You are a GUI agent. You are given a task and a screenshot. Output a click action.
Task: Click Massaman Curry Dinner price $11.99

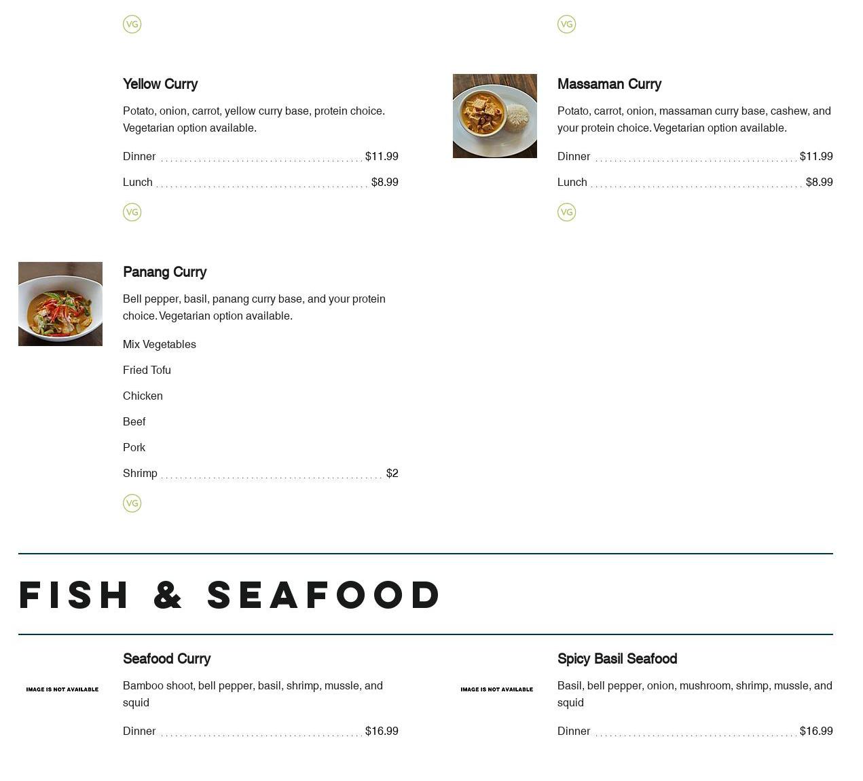coord(815,157)
